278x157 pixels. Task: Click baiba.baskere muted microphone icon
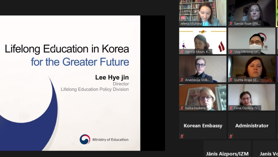pyautogui.click(x=182, y=108)
